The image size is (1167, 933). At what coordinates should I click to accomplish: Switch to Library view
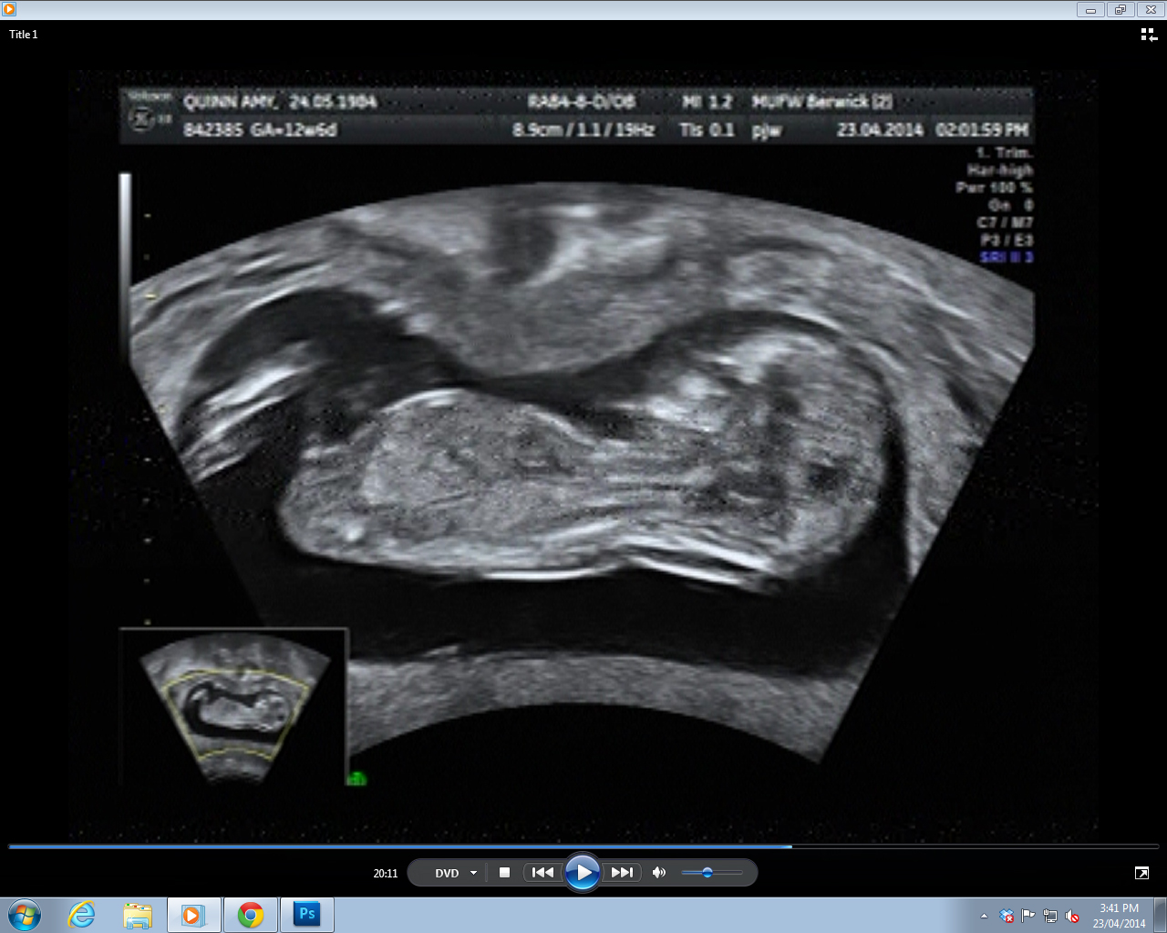pyautogui.click(x=1148, y=35)
